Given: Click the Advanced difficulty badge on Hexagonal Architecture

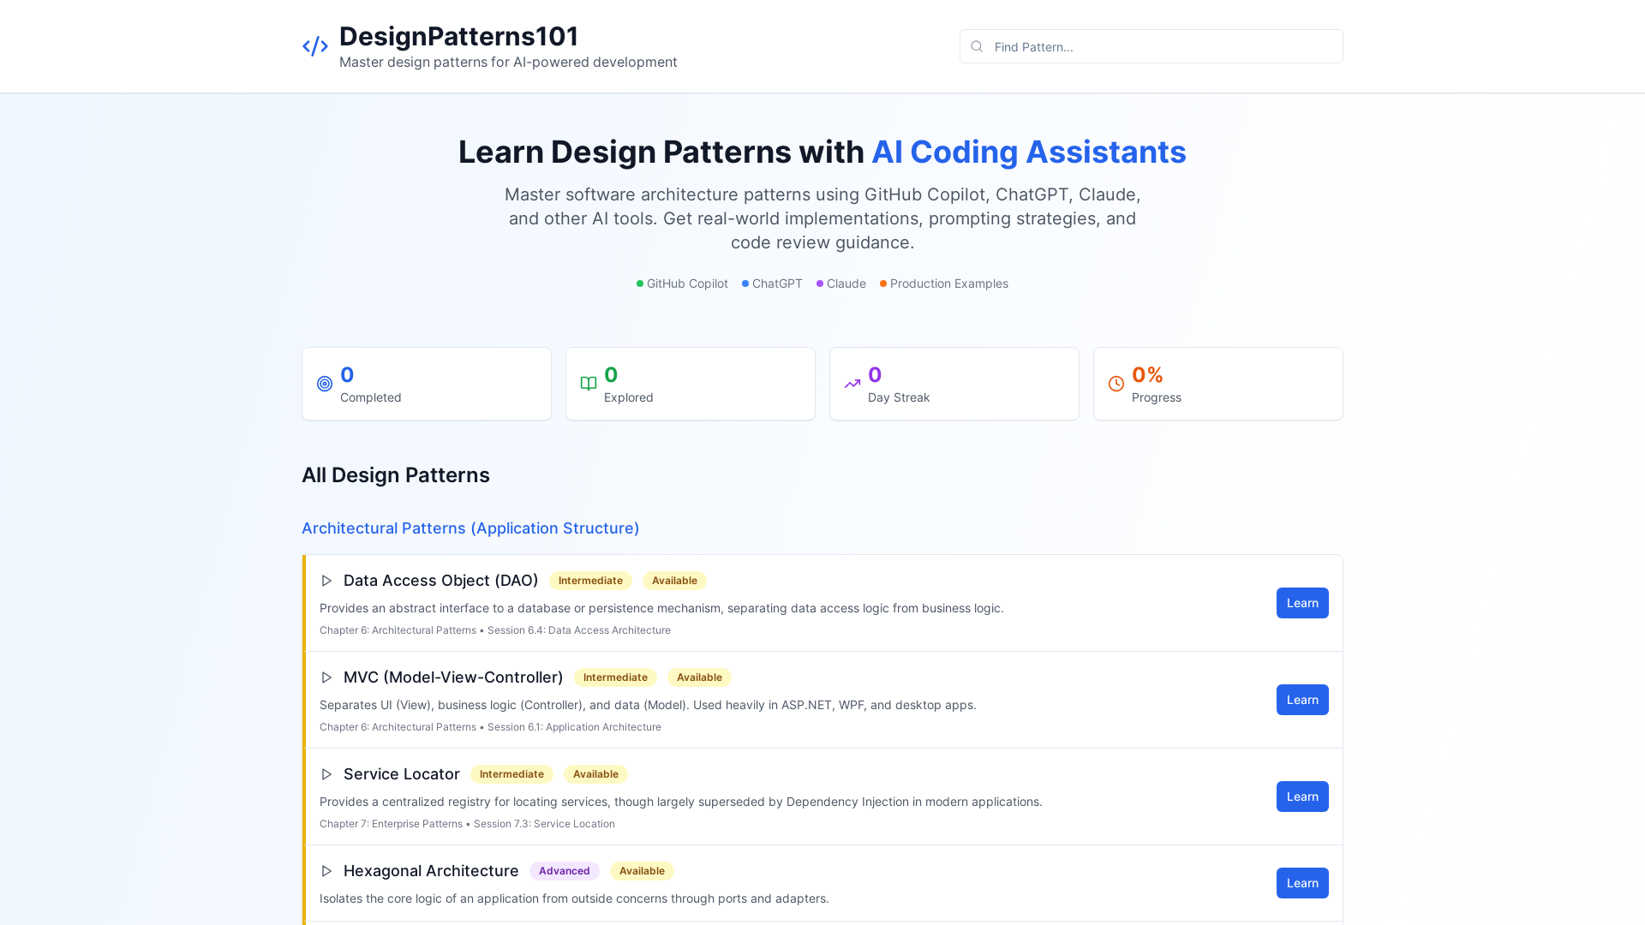Looking at the screenshot, I should [564, 871].
